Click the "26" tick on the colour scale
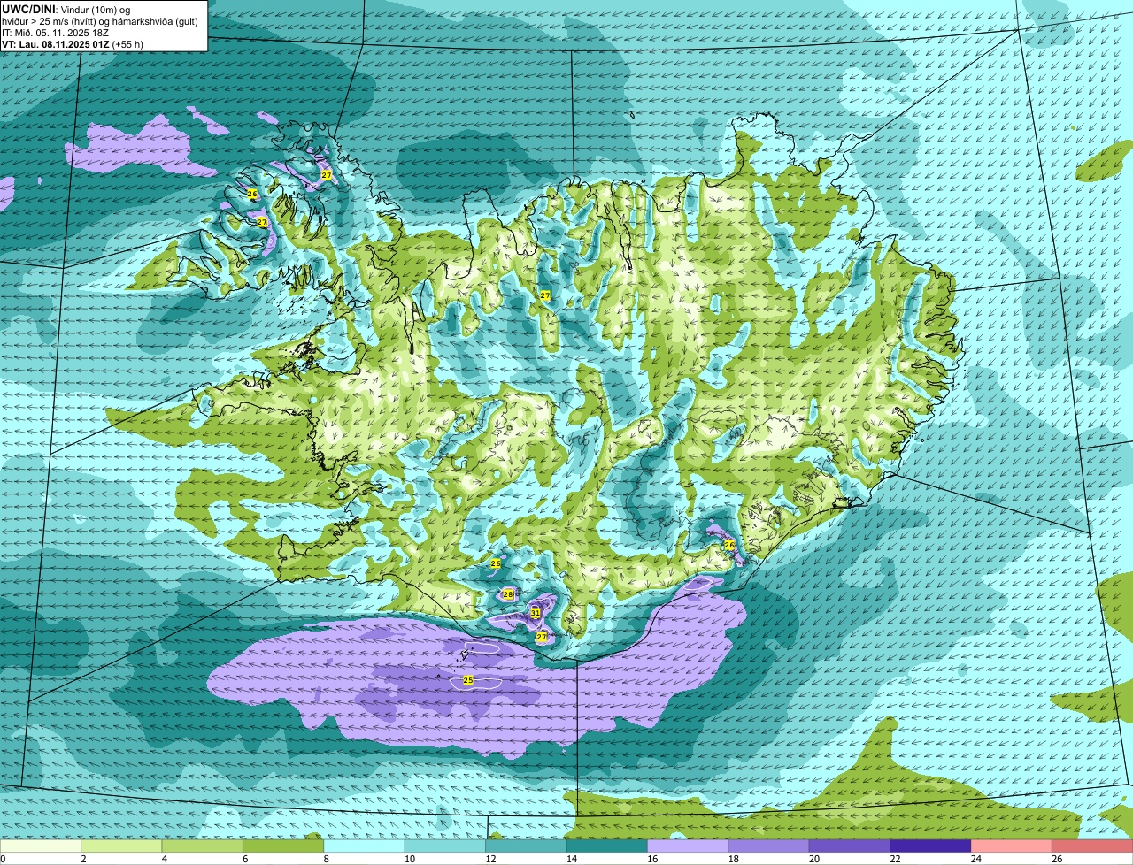 pos(1057,859)
